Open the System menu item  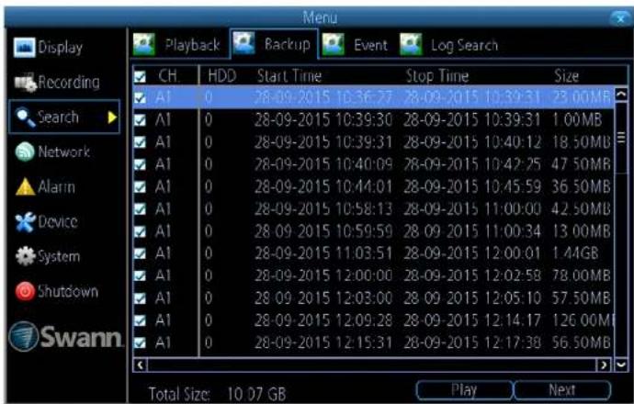click(x=48, y=256)
